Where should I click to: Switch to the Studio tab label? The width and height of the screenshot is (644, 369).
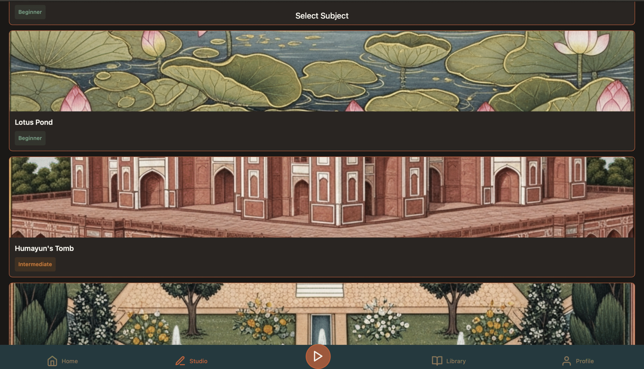click(198, 361)
